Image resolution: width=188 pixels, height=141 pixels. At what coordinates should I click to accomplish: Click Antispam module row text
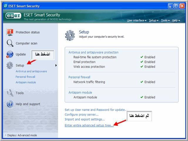(x=85, y=97)
